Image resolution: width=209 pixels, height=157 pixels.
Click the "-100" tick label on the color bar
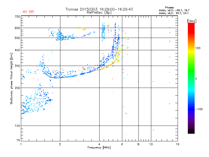[199, 109]
